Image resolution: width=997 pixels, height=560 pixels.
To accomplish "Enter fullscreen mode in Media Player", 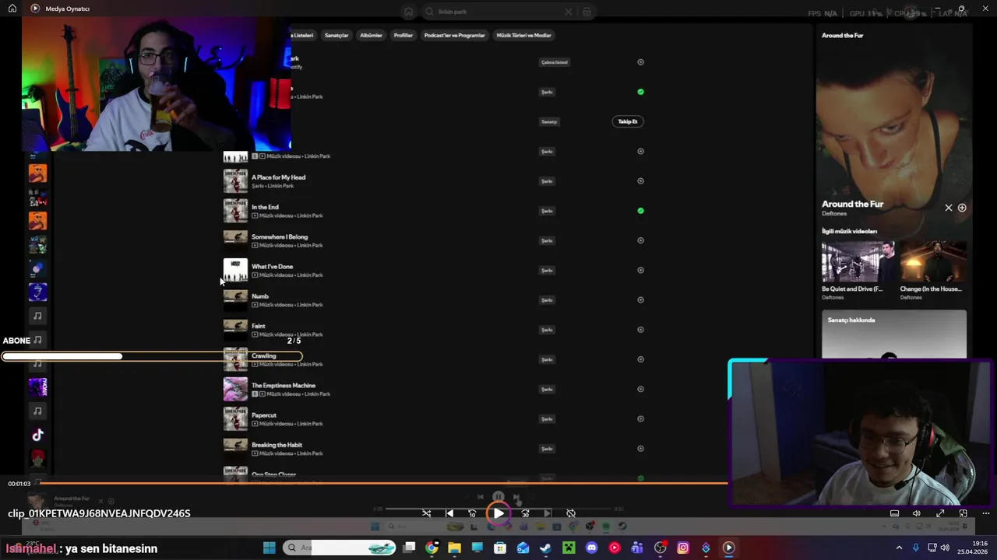I will [940, 513].
